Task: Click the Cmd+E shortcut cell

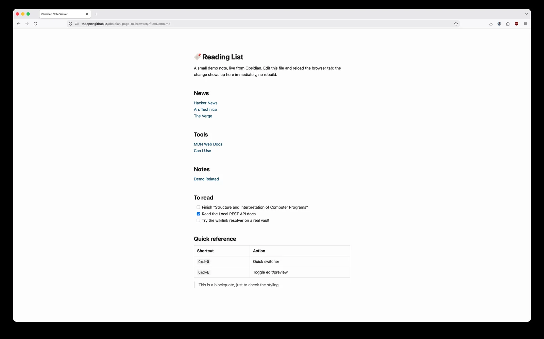Action: point(222,272)
